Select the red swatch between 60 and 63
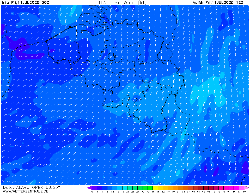The height and width of the screenshot is (193, 250). [x=196, y=188]
